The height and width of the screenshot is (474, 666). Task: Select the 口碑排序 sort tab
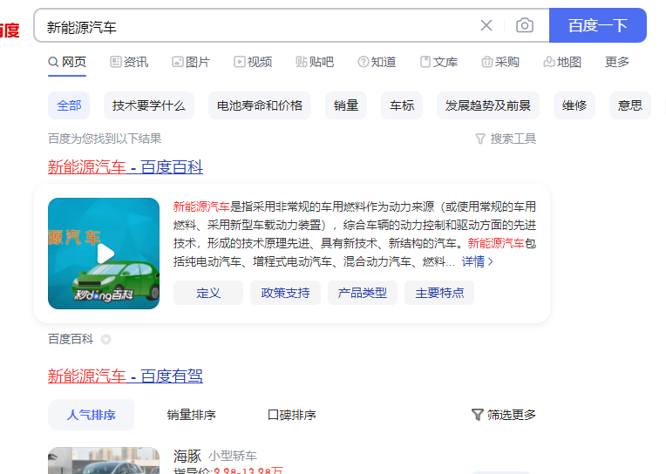tap(292, 415)
